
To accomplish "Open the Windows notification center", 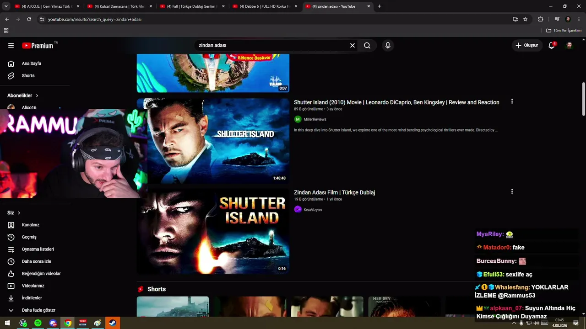I will click(576, 323).
